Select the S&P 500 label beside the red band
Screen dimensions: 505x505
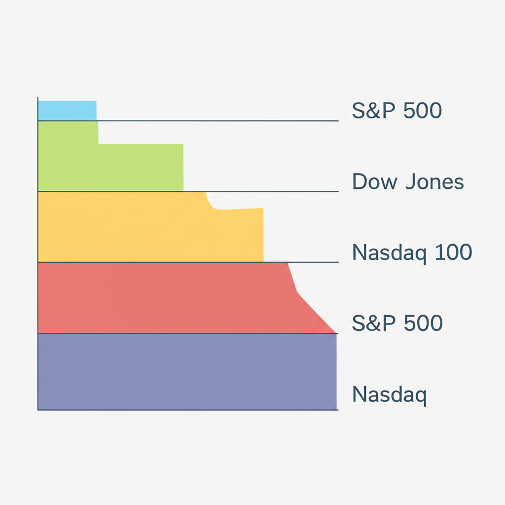[x=397, y=324]
